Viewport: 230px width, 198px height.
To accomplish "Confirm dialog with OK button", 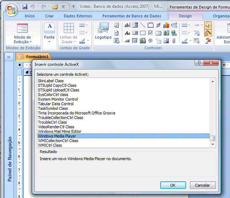I will (173, 185).
